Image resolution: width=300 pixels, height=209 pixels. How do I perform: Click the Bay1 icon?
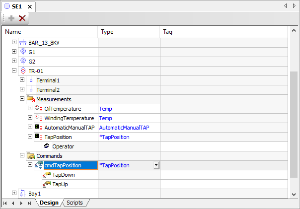pyautogui.click(x=23, y=193)
